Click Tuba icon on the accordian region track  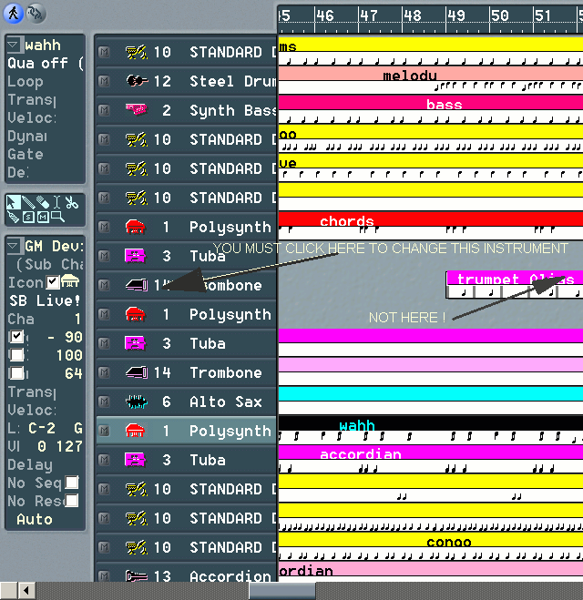point(136,460)
